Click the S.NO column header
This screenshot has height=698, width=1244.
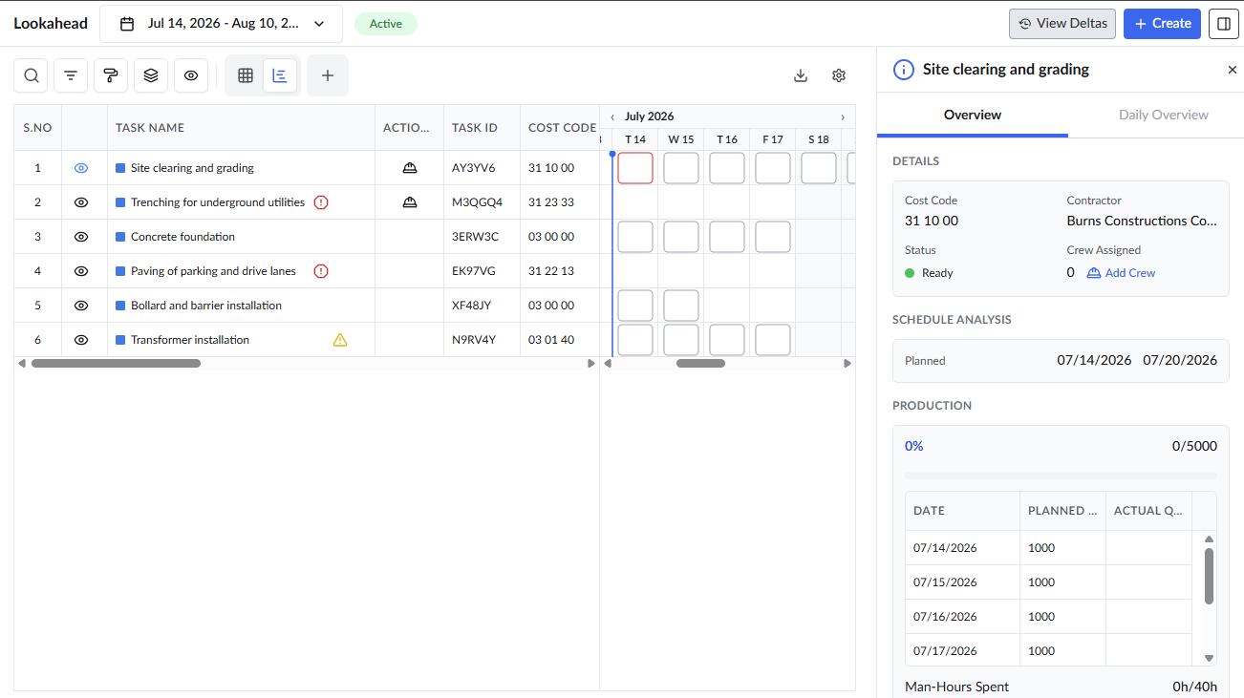pos(38,128)
